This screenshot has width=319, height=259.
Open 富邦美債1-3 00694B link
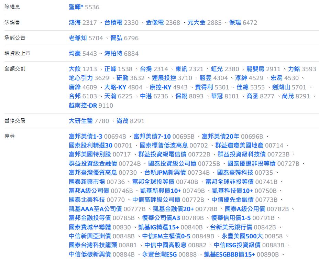coord(97,137)
